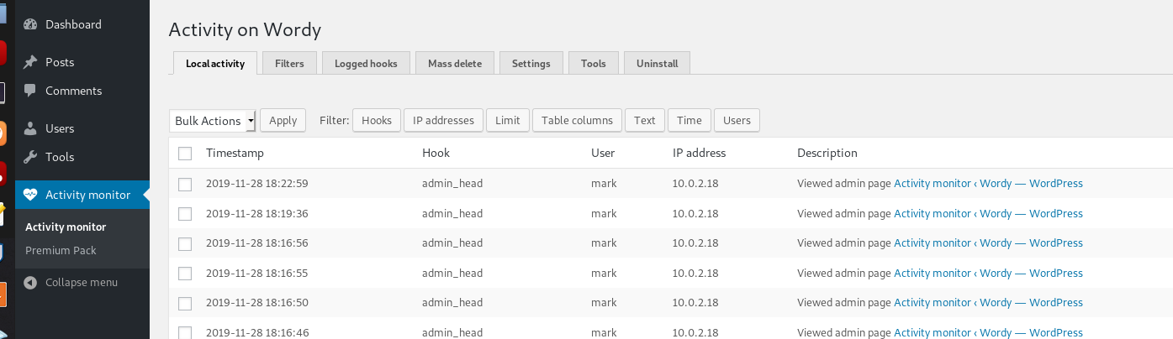Screen dimensions: 1173x339
Task: Open the Activity monitor link in 18:19:36 row
Action: point(988,213)
